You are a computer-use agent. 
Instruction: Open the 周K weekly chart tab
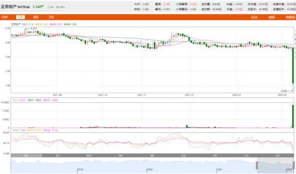click(36, 17)
